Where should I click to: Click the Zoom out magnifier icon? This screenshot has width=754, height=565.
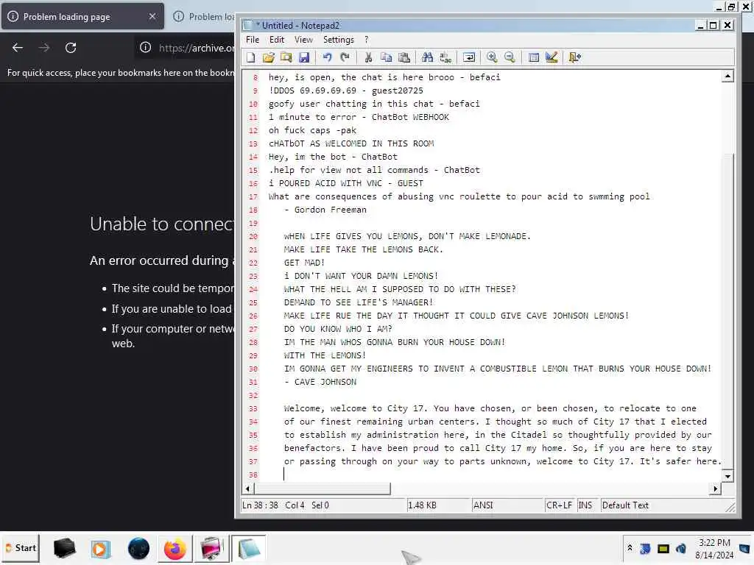click(510, 57)
